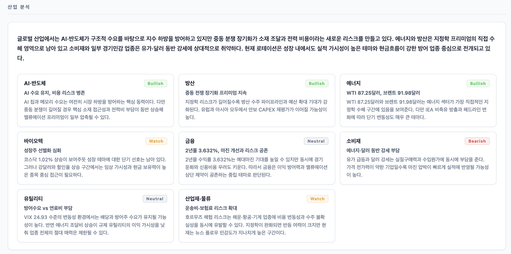Click the "운송비·보험료 리스크 확대" subtitle

point(211,208)
